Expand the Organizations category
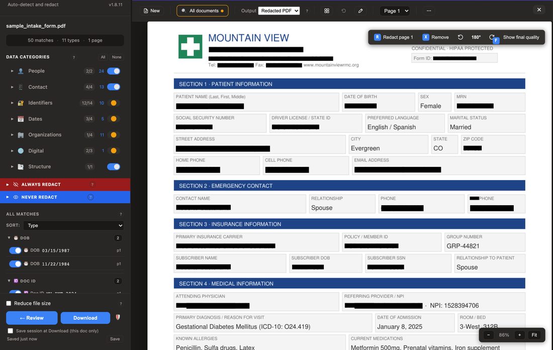 [x=12, y=135]
